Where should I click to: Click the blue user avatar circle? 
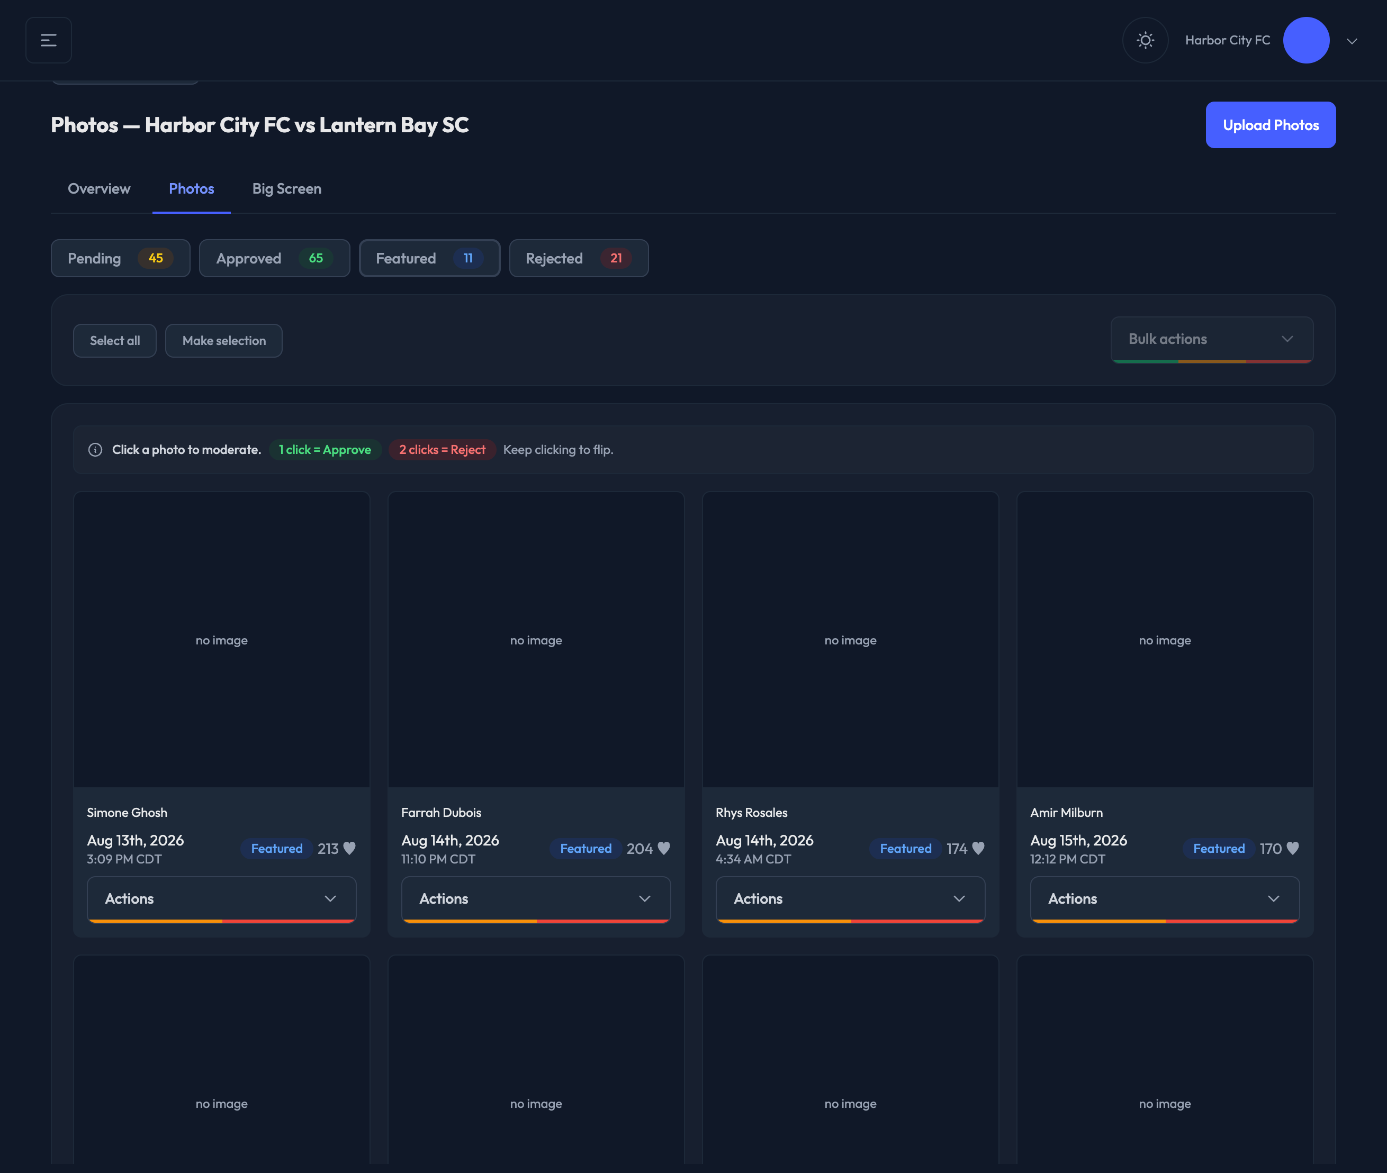pyautogui.click(x=1306, y=40)
